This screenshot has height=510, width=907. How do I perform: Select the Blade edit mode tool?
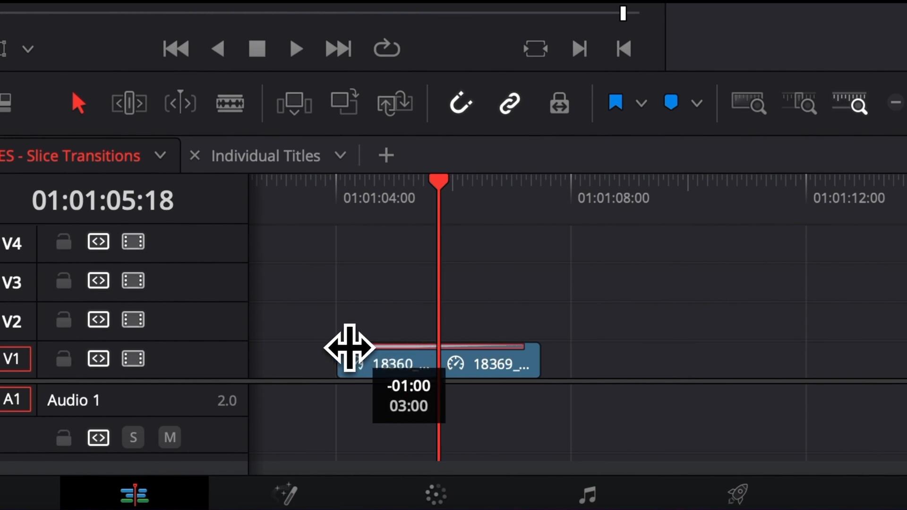[x=230, y=103]
